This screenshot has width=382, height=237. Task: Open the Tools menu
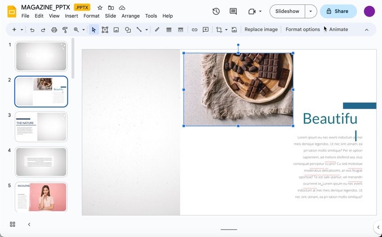coord(151,16)
